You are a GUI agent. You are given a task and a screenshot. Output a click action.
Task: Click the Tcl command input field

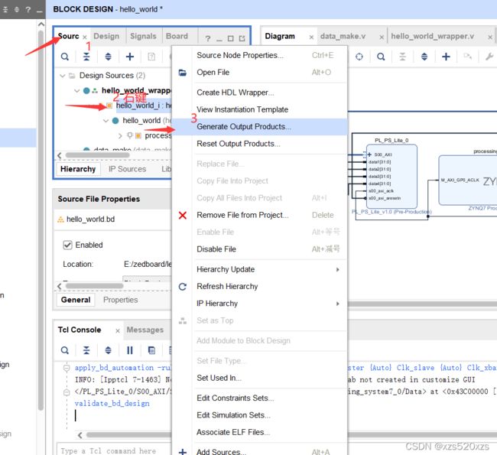pyautogui.click(x=115, y=450)
